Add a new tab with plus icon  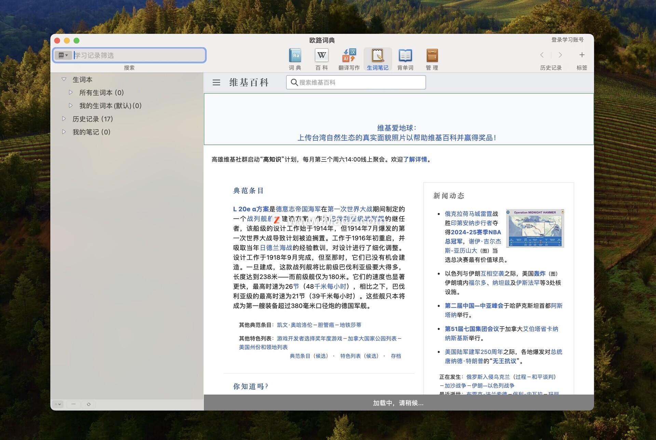point(582,55)
